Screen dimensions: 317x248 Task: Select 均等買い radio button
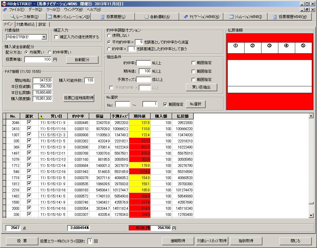click(26, 52)
